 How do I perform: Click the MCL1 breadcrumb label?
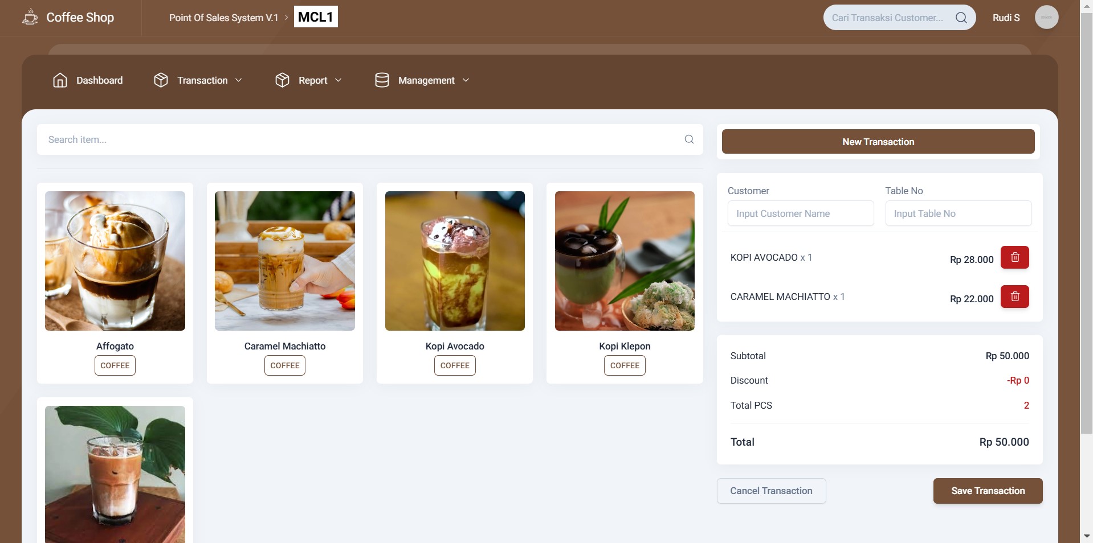(316, 17)
